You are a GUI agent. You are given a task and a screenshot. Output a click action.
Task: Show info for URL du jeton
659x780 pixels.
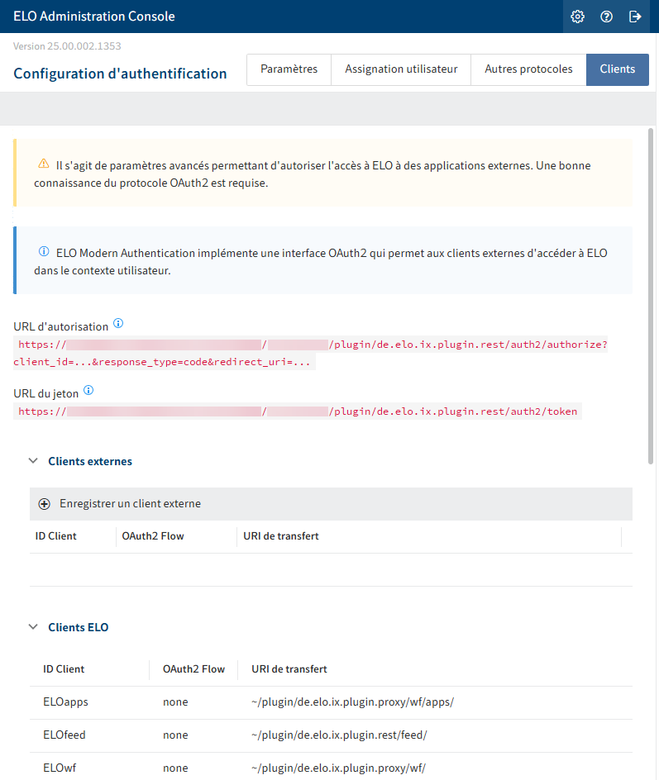point(88,391)
